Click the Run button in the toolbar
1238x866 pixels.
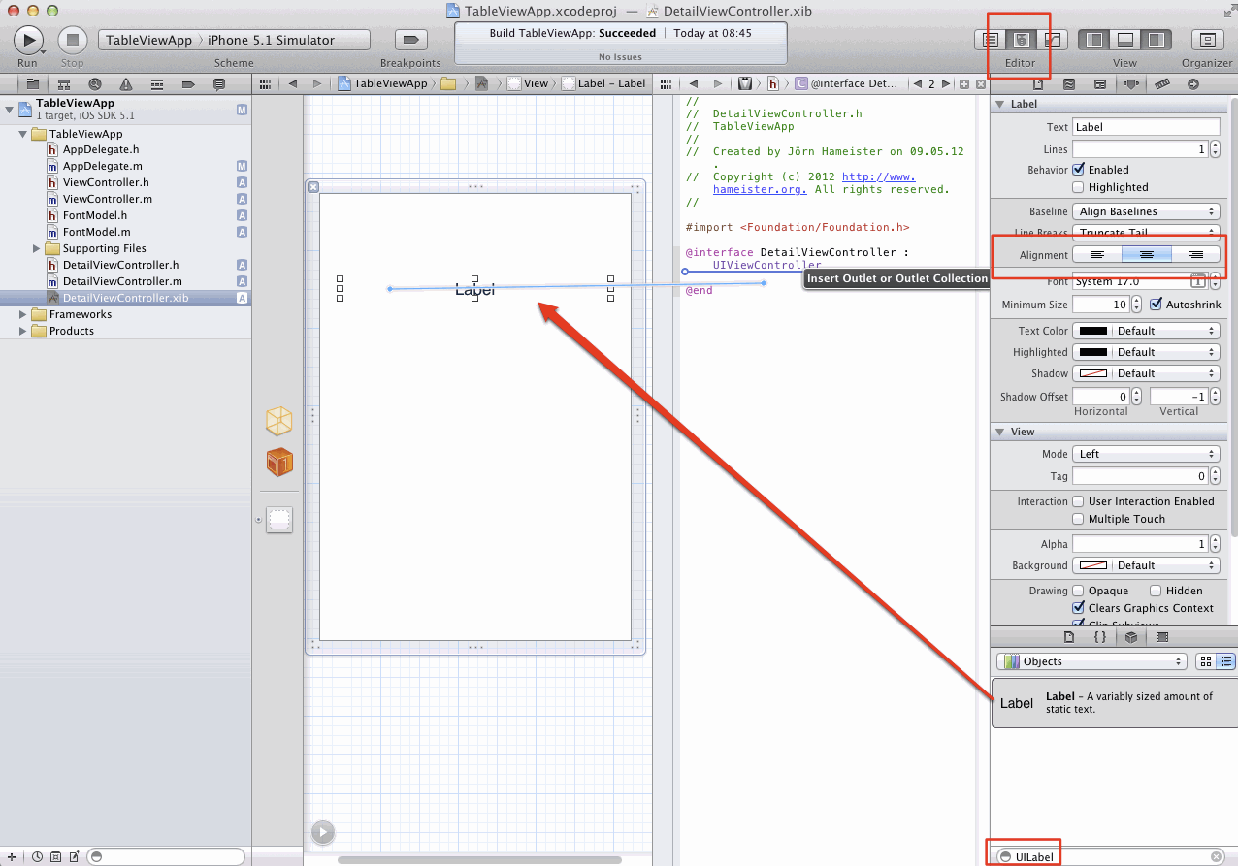pos(28,40)
